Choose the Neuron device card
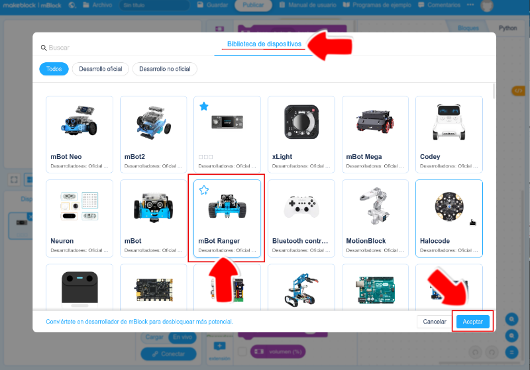Screen dimensions: 530x370 pyautogui.click(x=79, y=218)
